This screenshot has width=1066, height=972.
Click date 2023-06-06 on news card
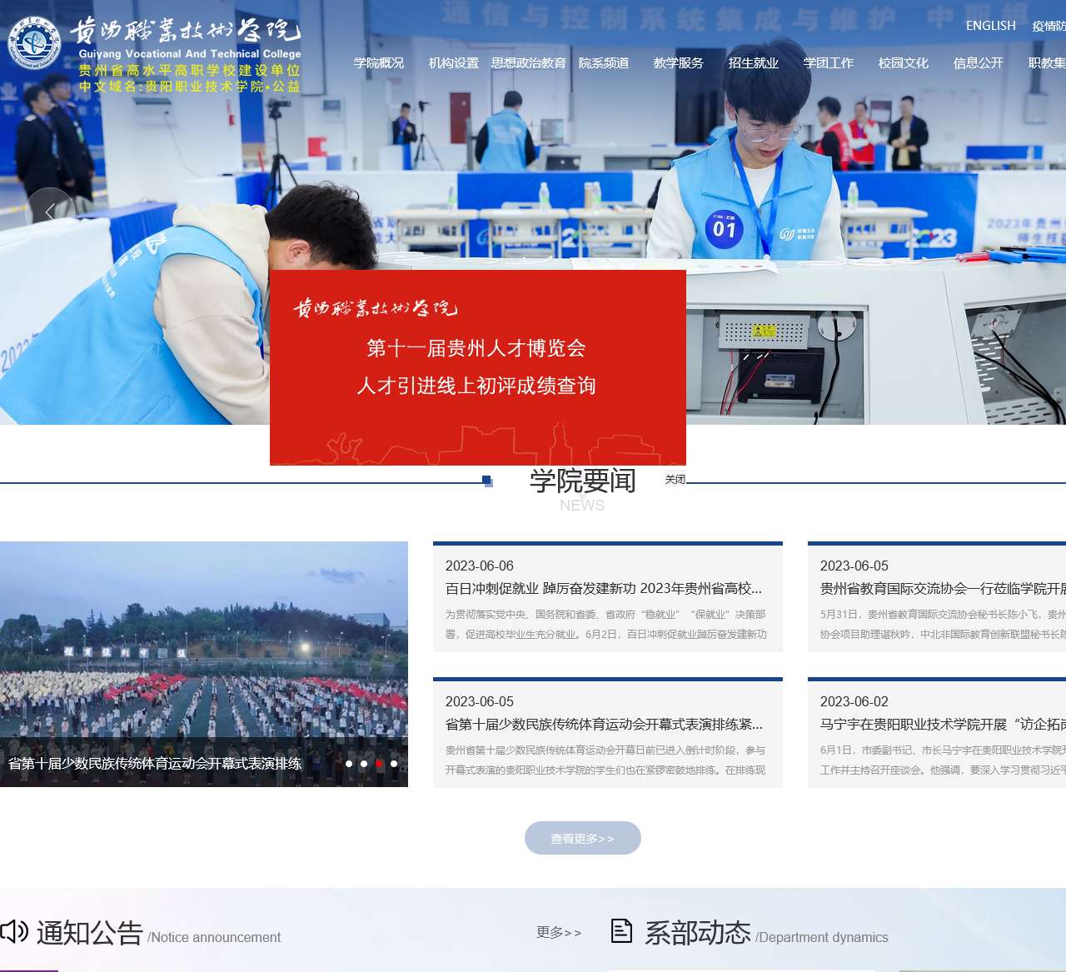tap(480, 566)
